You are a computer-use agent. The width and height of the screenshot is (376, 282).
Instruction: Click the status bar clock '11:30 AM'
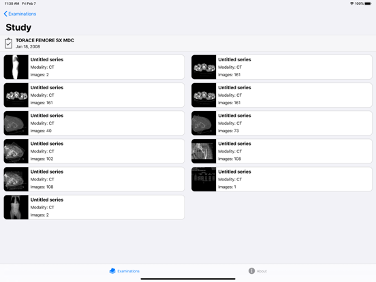click(x=12, y=3)
